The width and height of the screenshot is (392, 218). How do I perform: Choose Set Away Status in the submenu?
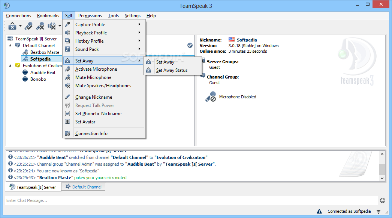(173, 70)
